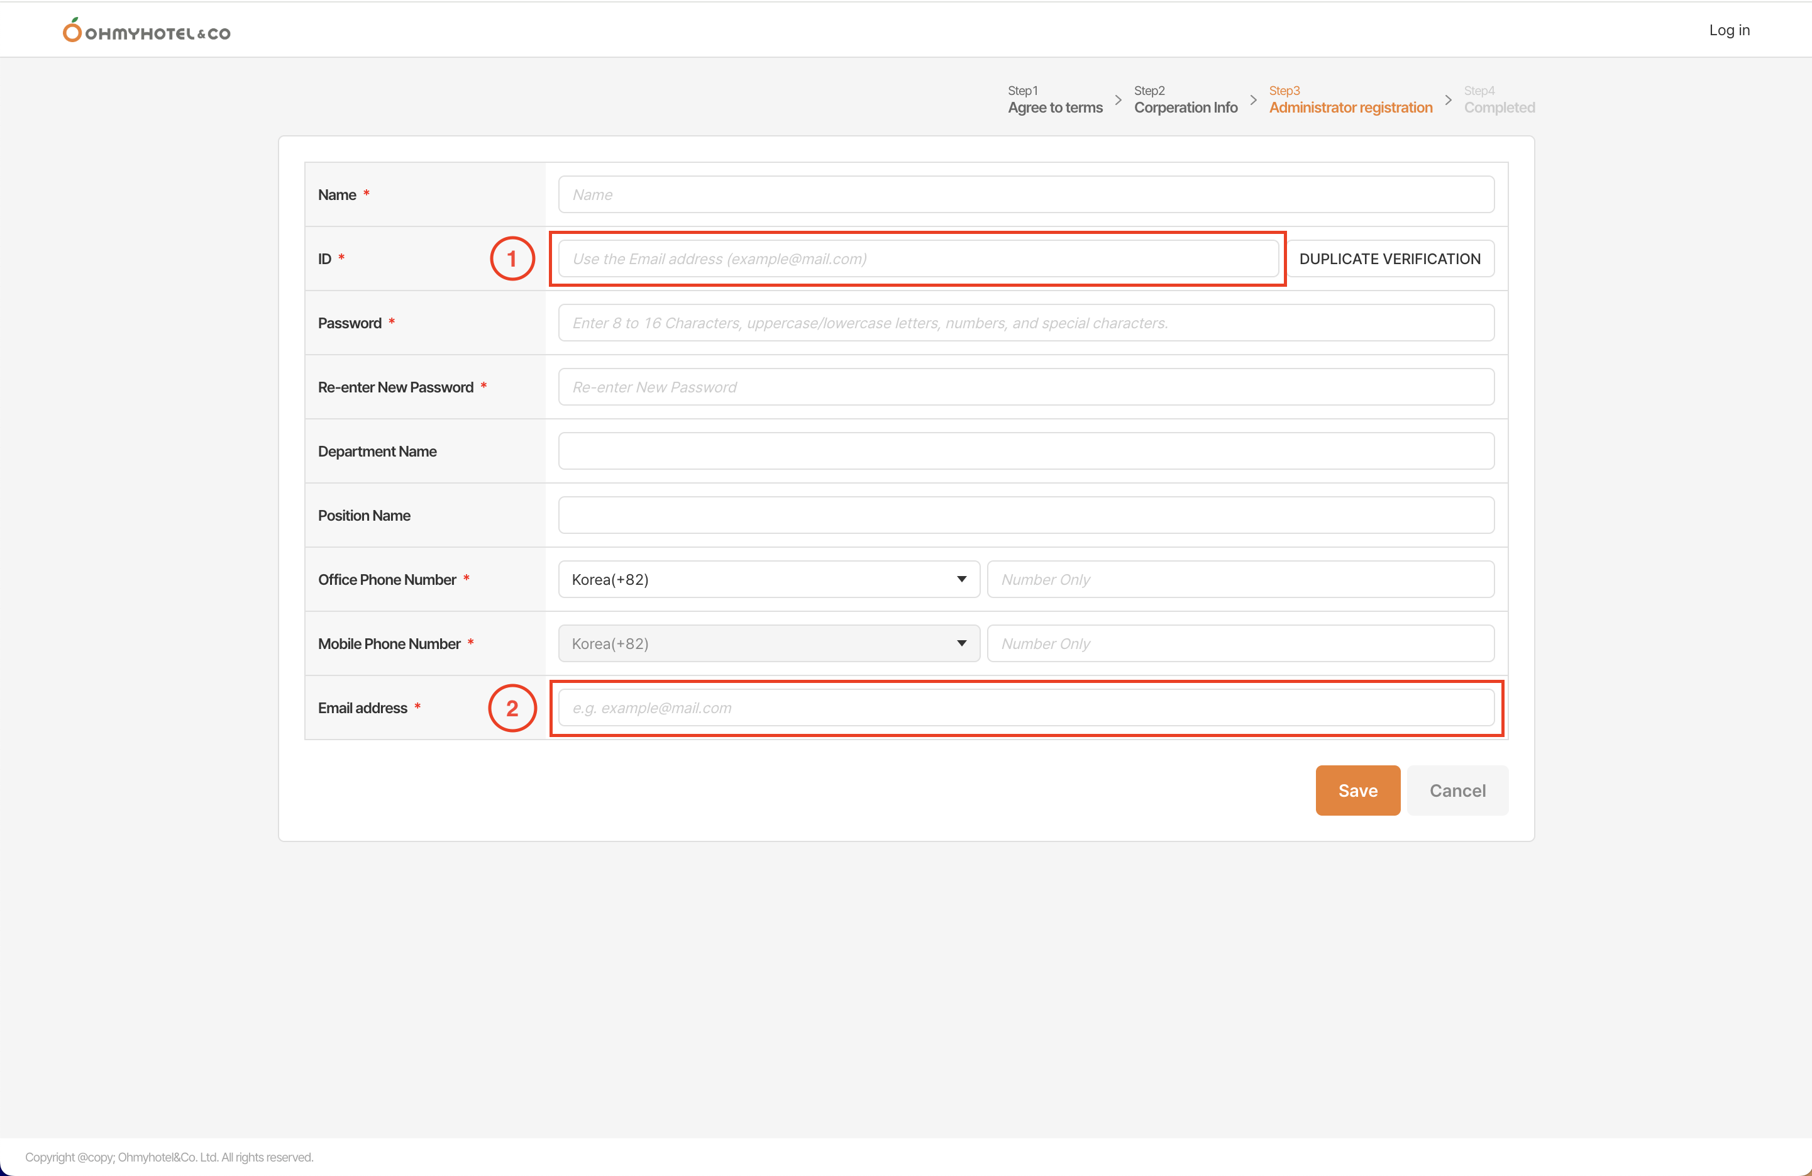1812x1176 pixels.
Task: Click the Cancel button
Action: [1456, 790]
